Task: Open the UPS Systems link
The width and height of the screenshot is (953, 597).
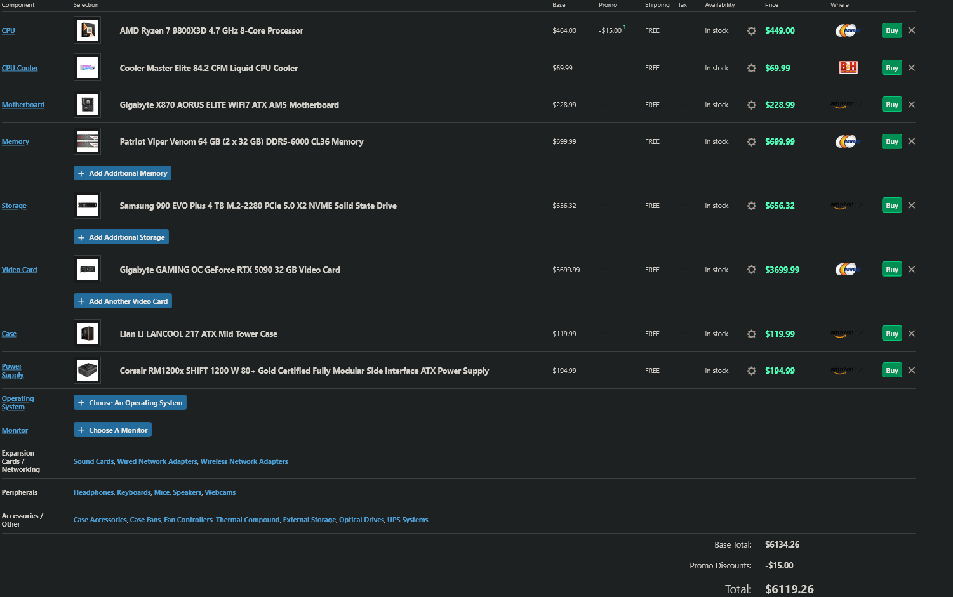Action: click(408, 520)
